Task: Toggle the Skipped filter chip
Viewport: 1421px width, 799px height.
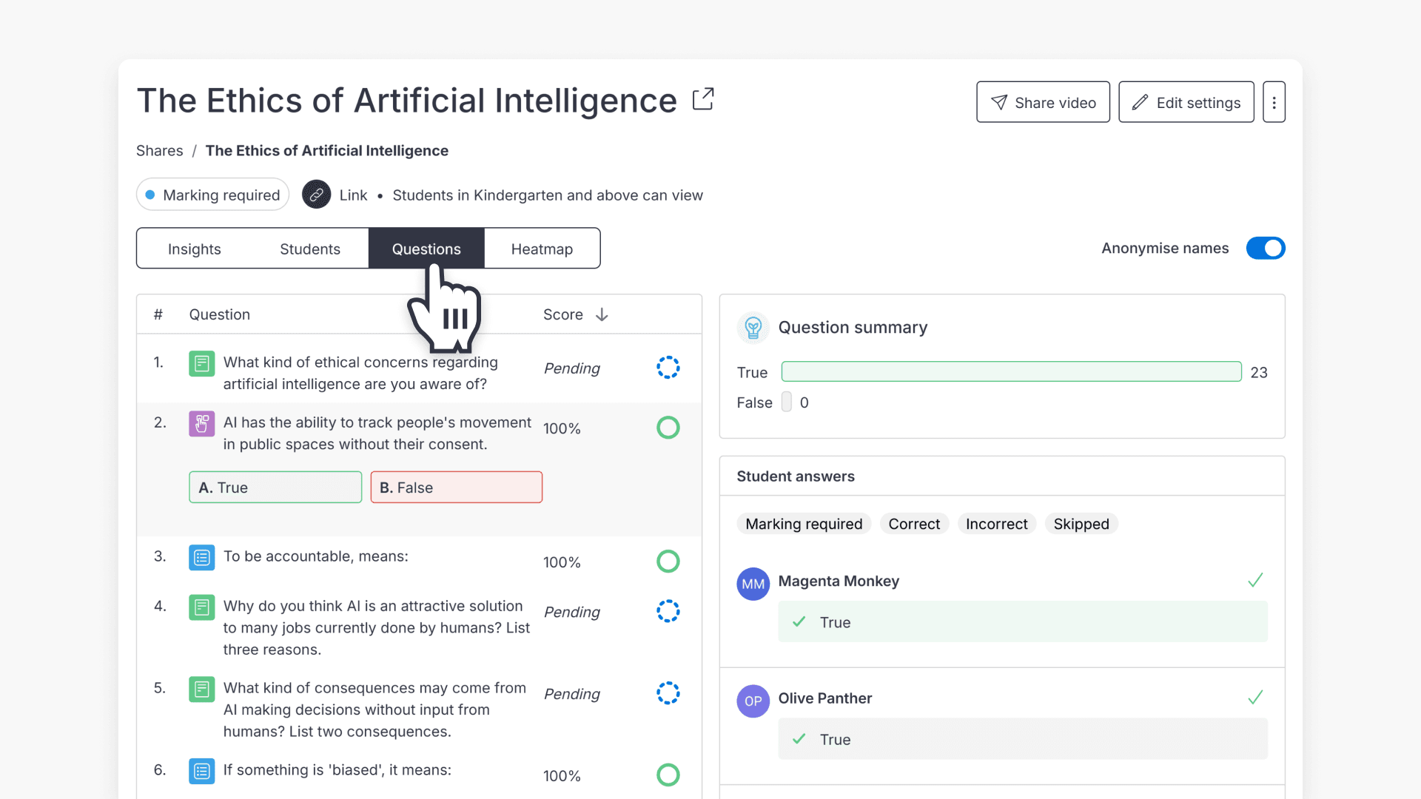Action: tap(1081, 523)
